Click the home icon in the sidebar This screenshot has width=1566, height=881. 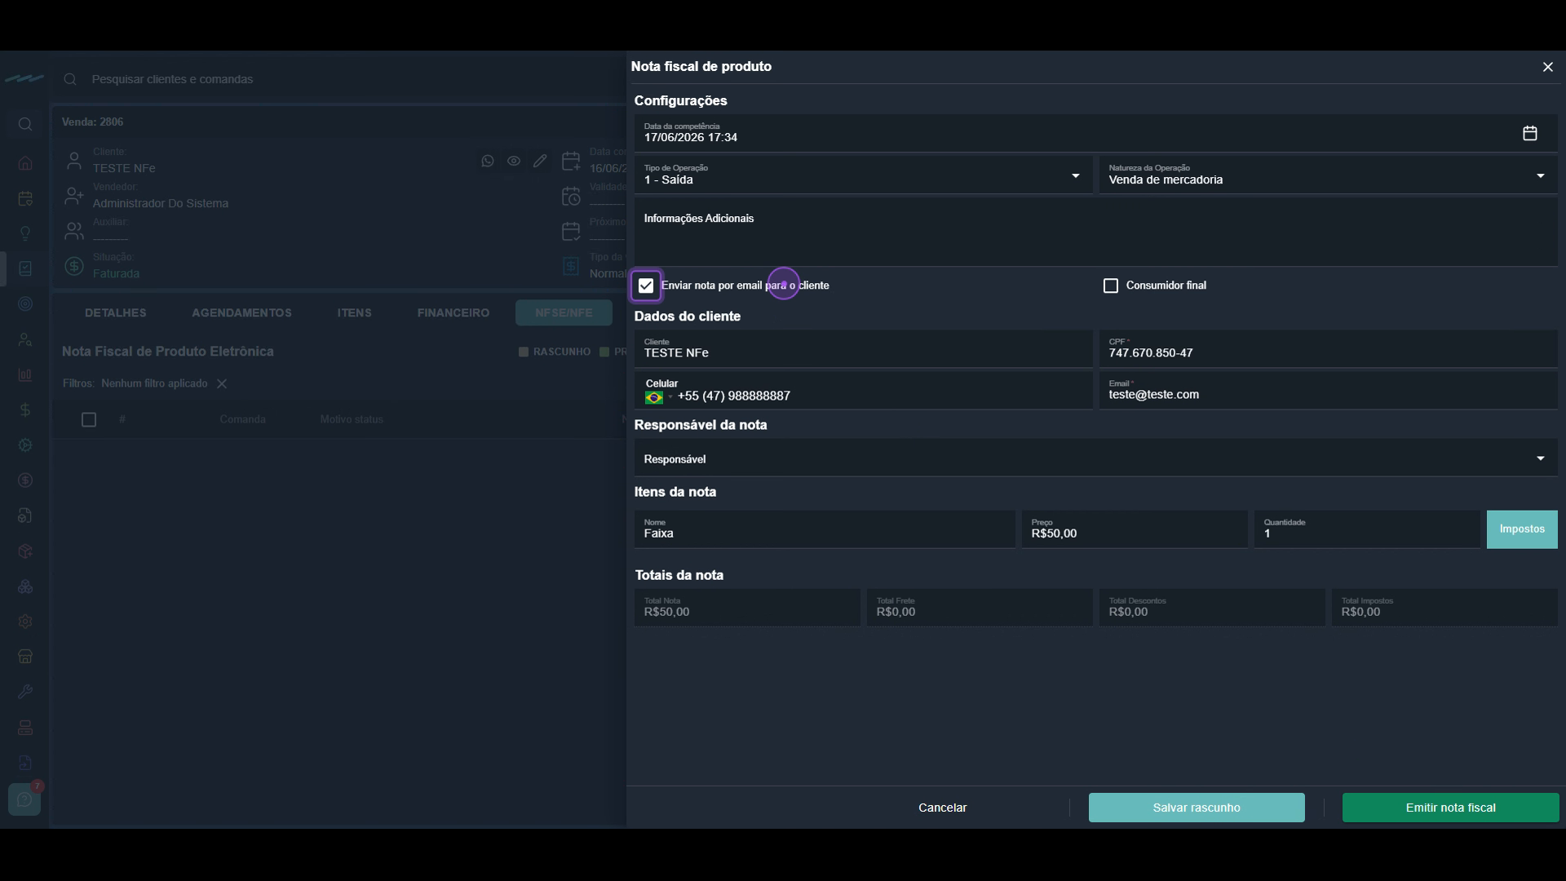tap(25, 163)
